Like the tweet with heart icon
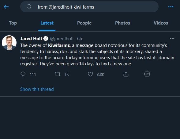180x139 pixels. (90, 74)
